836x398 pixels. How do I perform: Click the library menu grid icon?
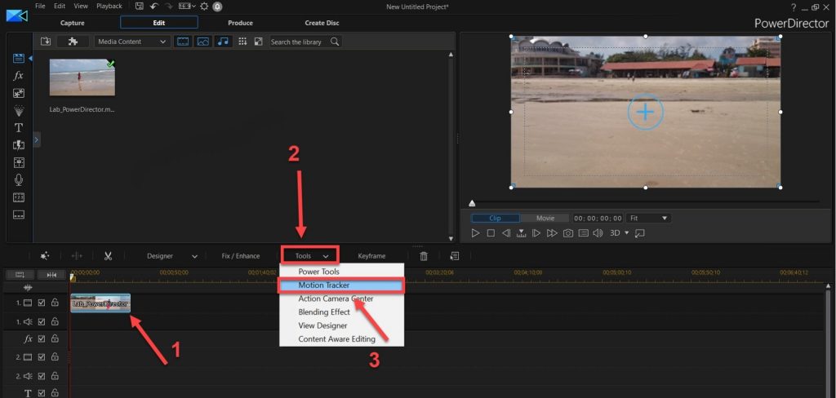[x=242, y=42]
